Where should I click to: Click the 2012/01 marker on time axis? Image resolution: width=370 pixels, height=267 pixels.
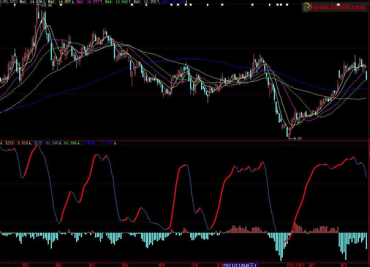click(x=296, y=265)
